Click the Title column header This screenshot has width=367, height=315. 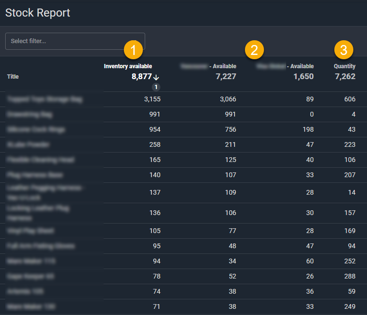point(13,76)
